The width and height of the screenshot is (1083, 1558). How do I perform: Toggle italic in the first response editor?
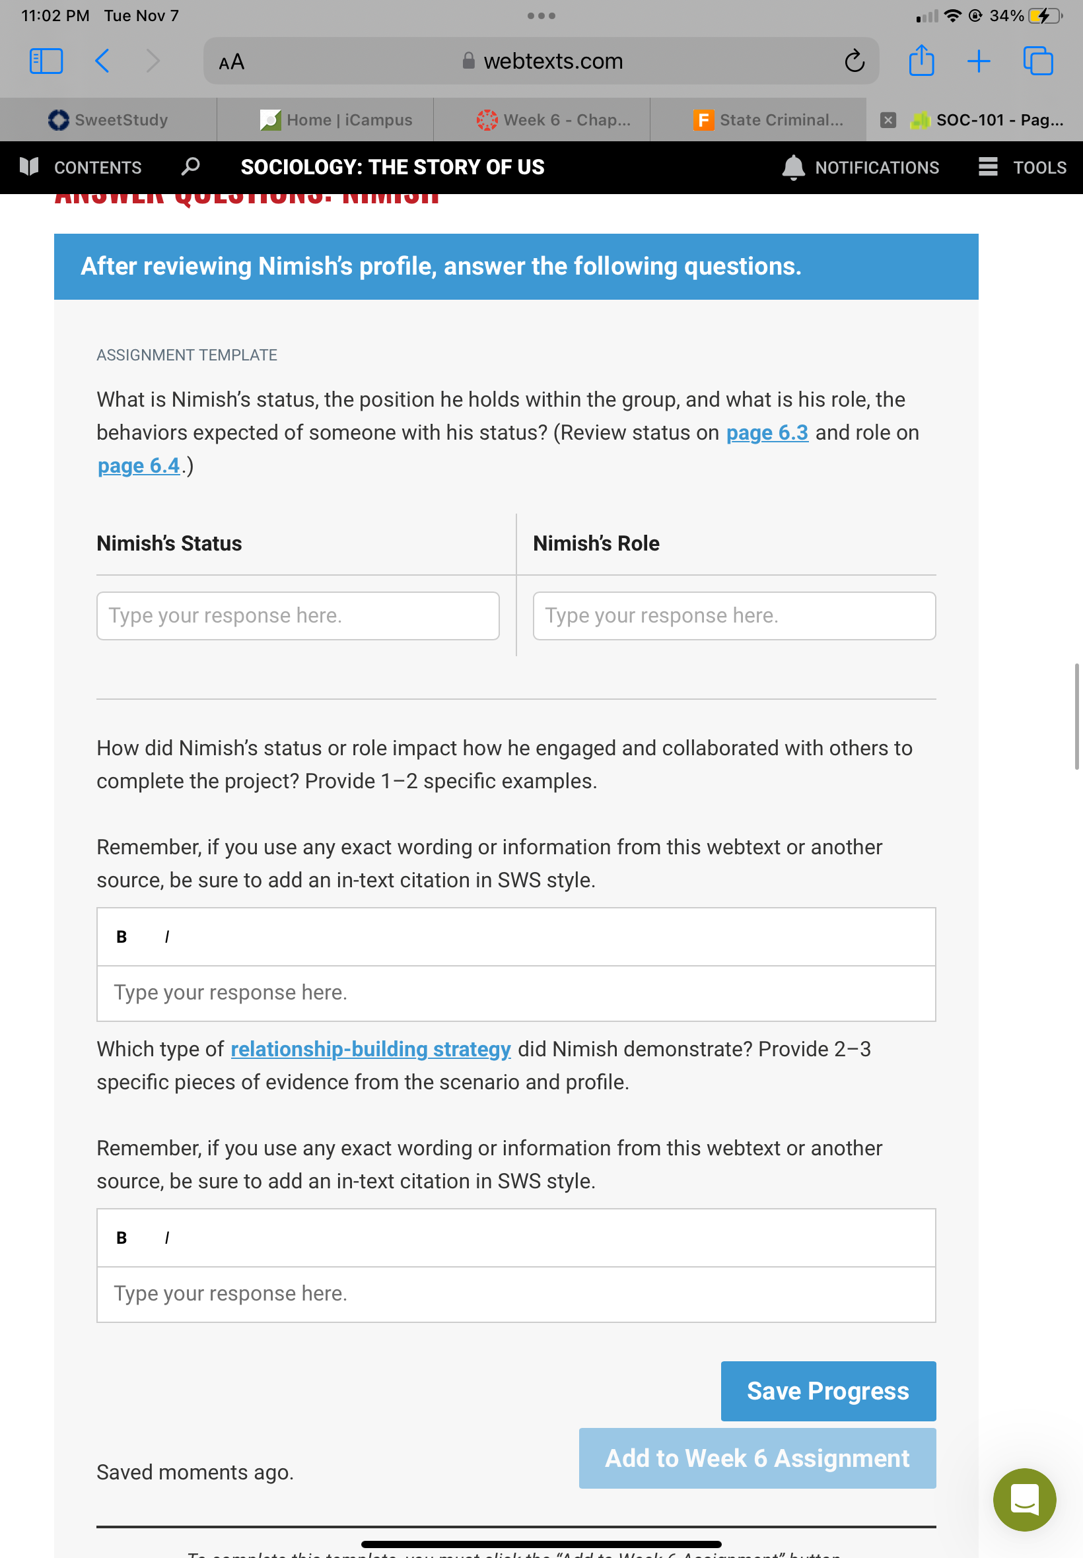[167, 937]
